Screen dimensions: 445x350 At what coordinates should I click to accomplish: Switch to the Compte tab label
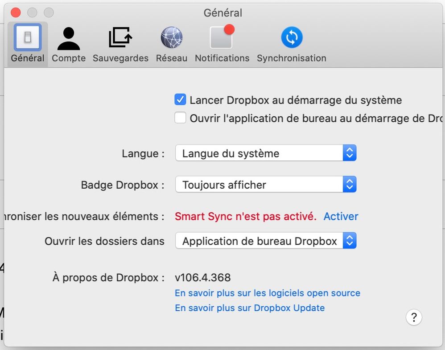[69, 58]
